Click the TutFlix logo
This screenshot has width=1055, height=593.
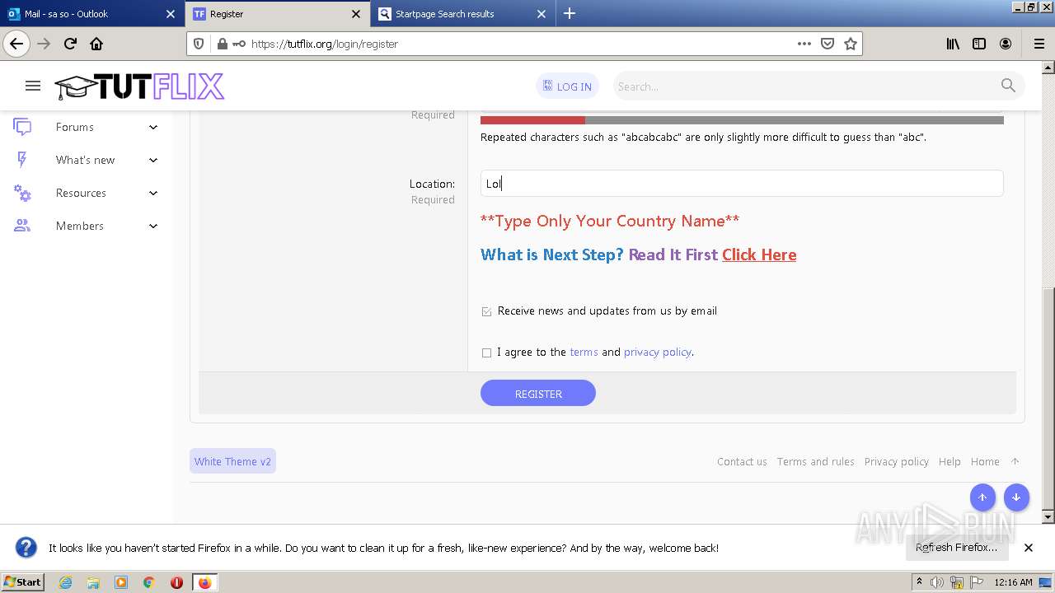pyautogui.click(x=139, y=86)
